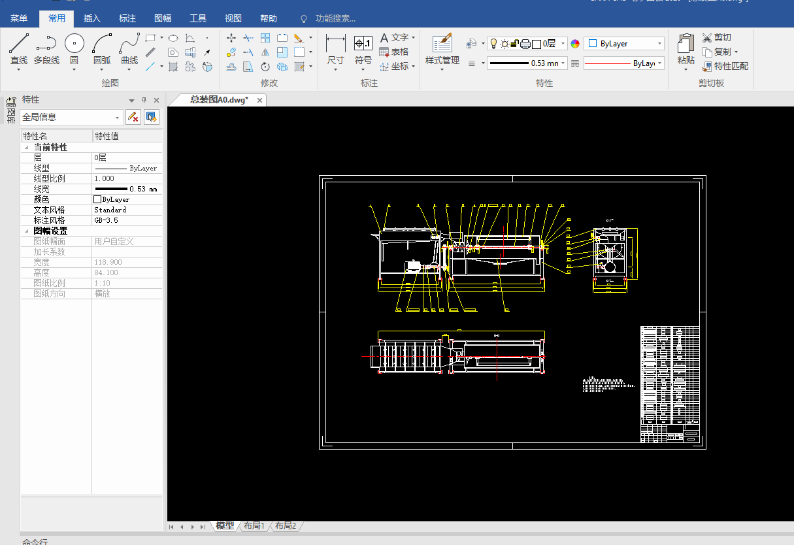Click the 功能搜索 search field
The width and height of the screenshot is (794, 545).
[x=335, y=18]
